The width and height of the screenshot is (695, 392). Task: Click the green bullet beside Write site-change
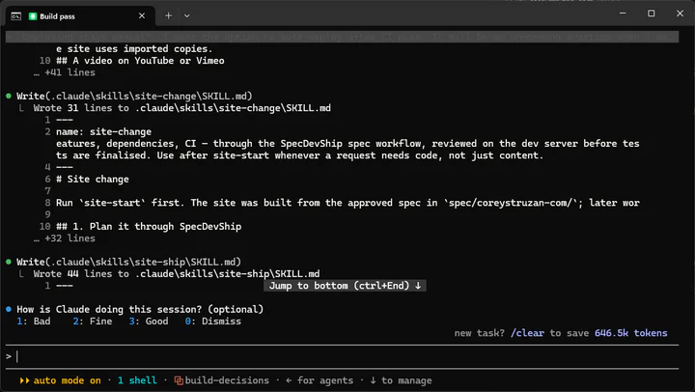point(9,96)
